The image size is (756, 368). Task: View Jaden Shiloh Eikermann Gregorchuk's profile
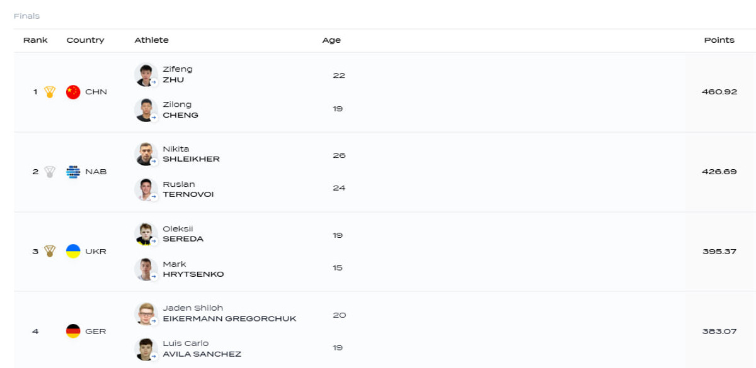click(x=229, y=313)
